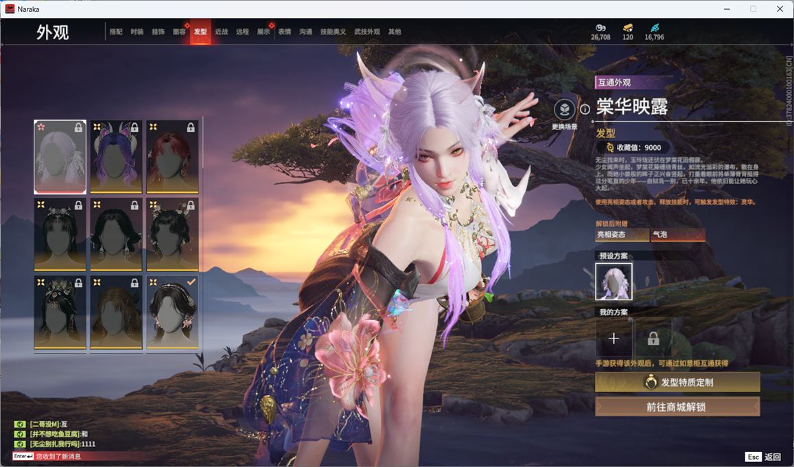Select the brown wavy hairstyle thumbnail
This screenshot has width=794, height=467.
coord(116,312)
